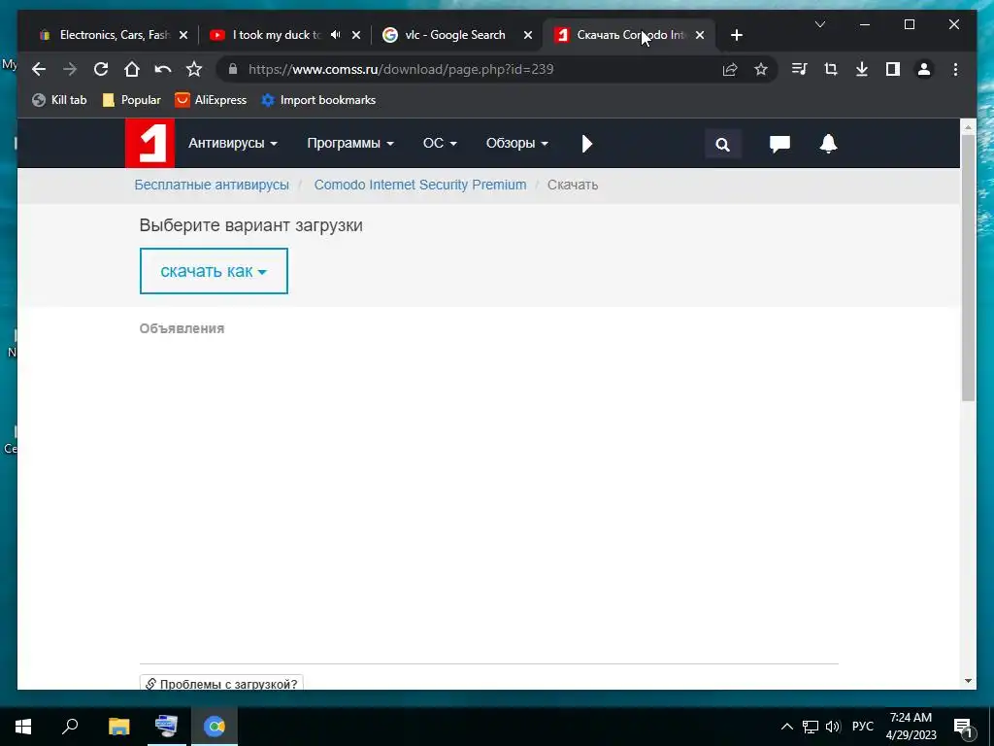The height and width of the screenshot is (746, 994).
Task: Click the site search magnifier icon
Action: 722,144
